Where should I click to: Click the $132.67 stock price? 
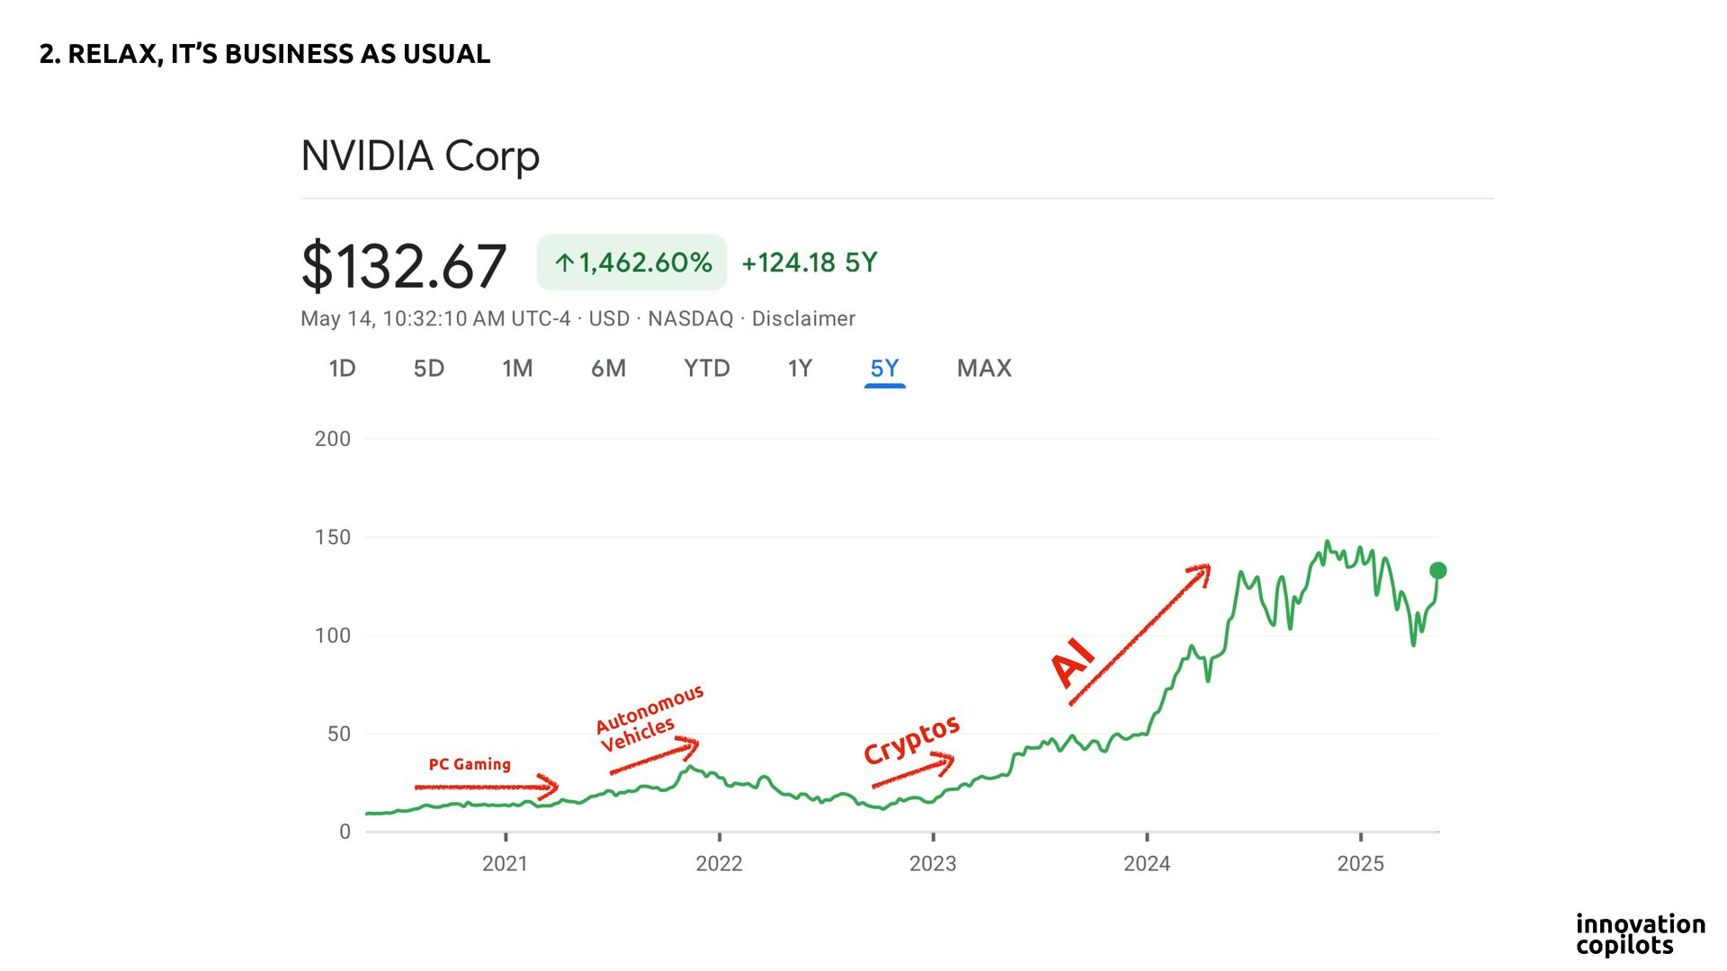tap(404, 266)
